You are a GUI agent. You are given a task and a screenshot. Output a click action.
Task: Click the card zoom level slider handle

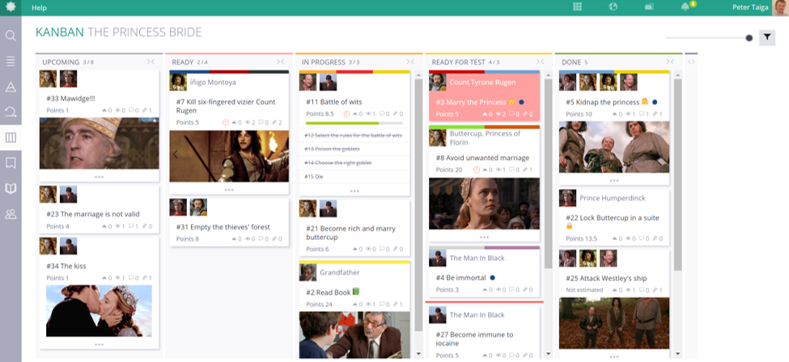(x=749, y=38)
